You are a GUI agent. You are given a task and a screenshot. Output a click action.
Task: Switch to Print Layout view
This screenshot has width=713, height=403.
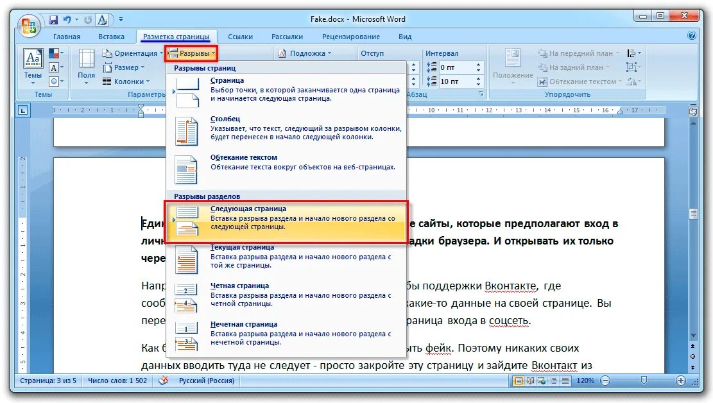[x=519, y=381]
